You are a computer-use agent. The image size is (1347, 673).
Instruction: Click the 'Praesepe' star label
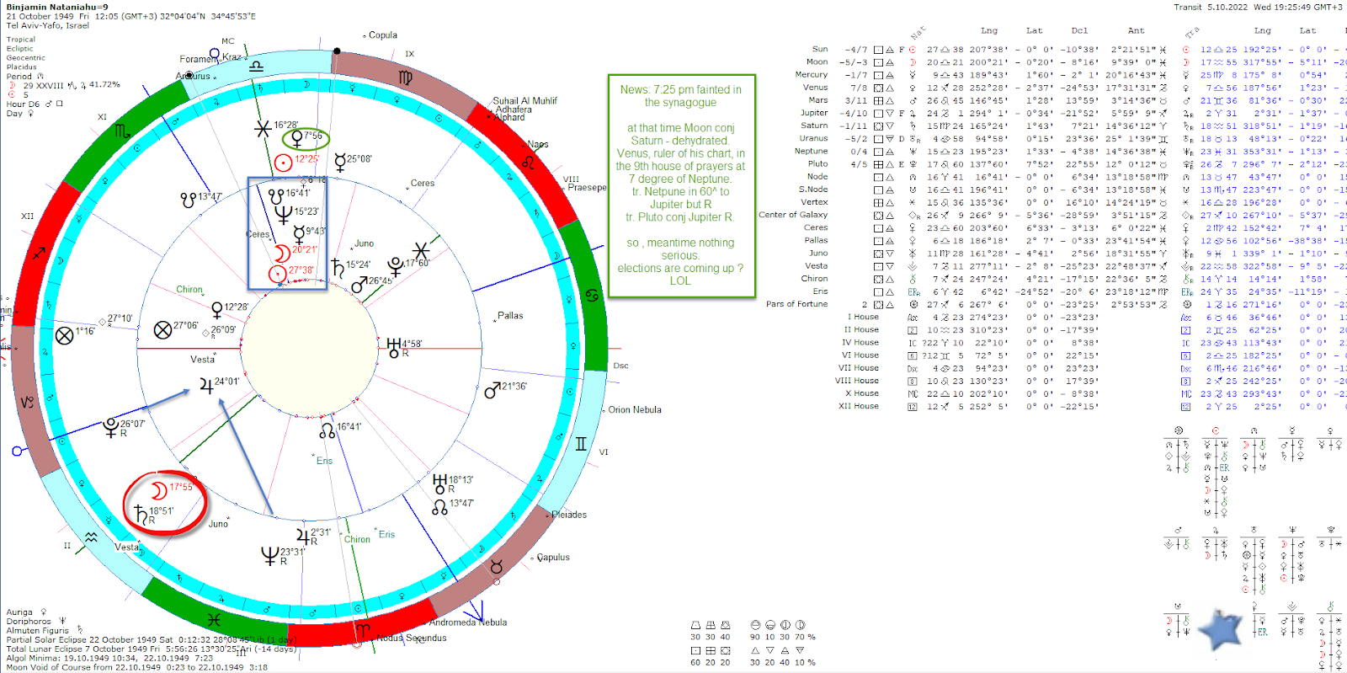point(587,187)
